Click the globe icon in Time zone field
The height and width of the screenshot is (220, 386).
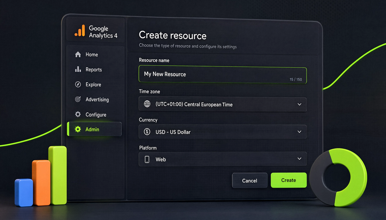click(x=147, y=104)
